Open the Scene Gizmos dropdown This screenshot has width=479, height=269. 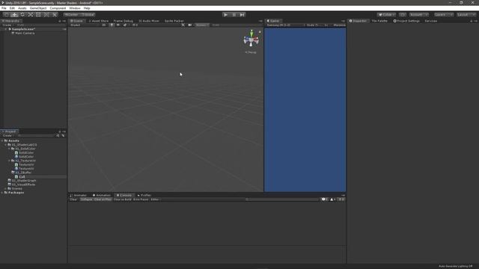[x=201, y=25]
